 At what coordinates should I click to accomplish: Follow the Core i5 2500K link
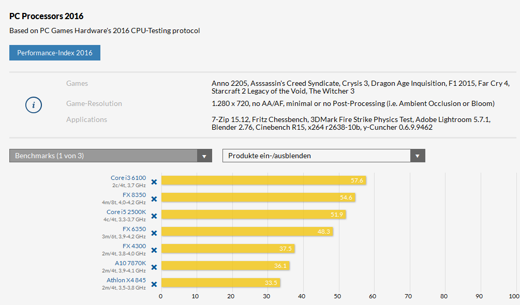(x=126, y=212)
